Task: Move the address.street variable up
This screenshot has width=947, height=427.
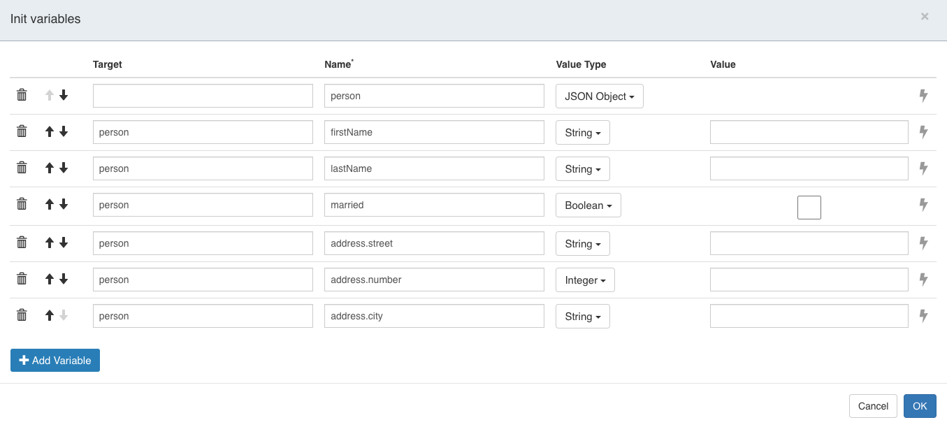Action: [50, 241]
